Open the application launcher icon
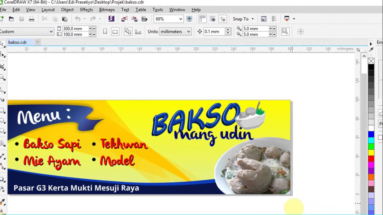383x215 pixels. (287, 19)
